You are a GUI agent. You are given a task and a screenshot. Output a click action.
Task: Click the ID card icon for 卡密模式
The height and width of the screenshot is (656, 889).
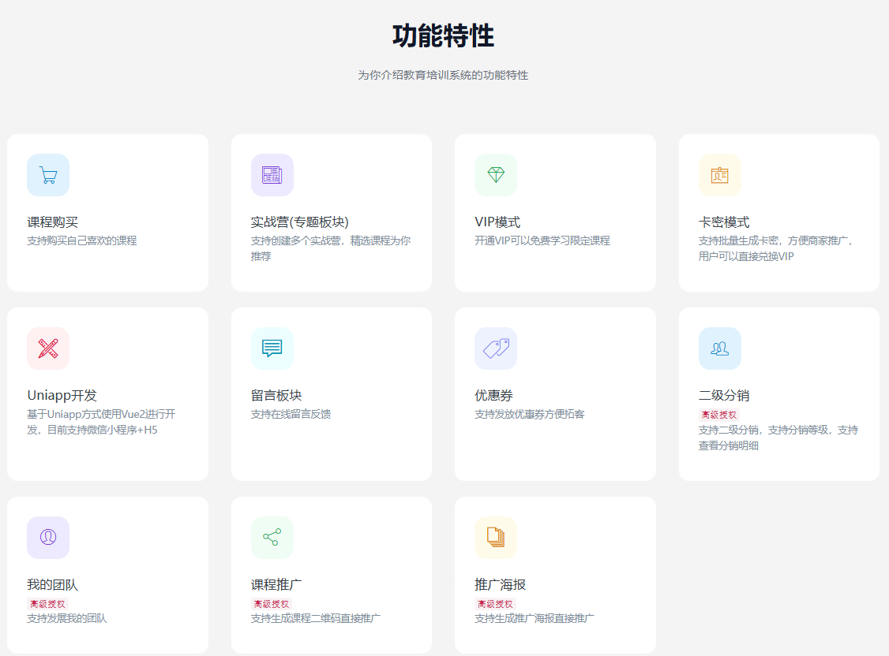[719, 175]
